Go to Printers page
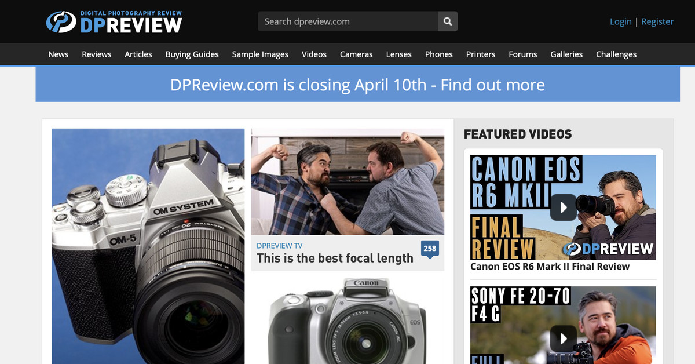 click(481, 54)
